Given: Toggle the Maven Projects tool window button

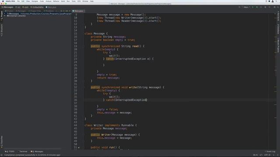Looking at the screenshot, I should click(278, 45).
